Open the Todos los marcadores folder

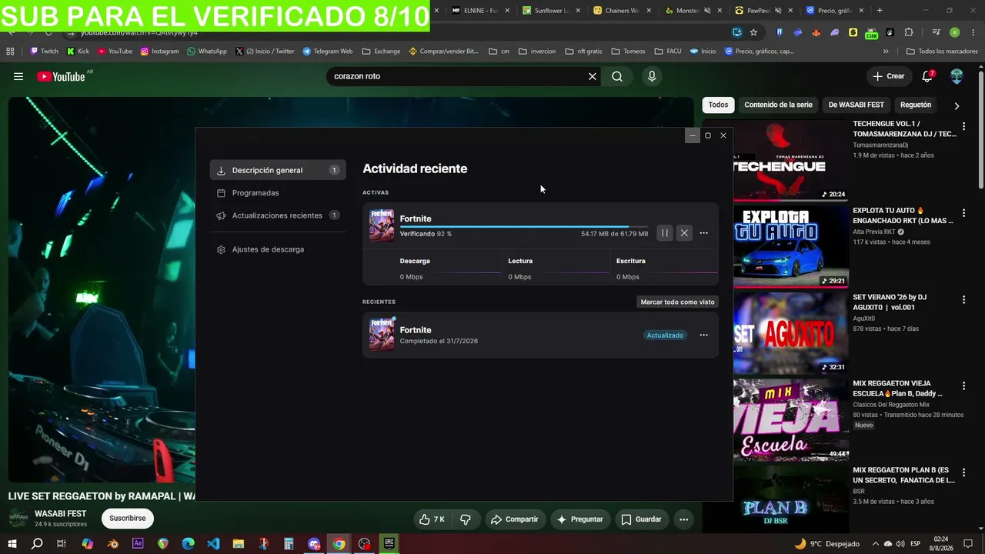click(942, 52)
